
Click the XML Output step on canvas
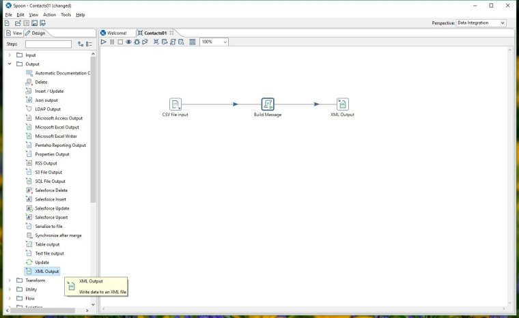(x=342, y=104)
